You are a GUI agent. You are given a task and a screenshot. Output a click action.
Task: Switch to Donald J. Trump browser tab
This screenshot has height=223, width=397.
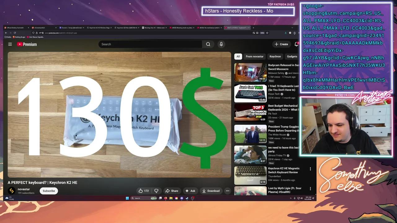[72, 28]
